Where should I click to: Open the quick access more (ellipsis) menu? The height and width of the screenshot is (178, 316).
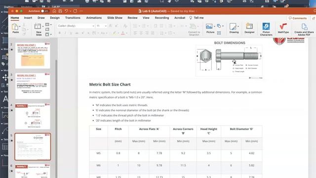[x=81, y=11]
